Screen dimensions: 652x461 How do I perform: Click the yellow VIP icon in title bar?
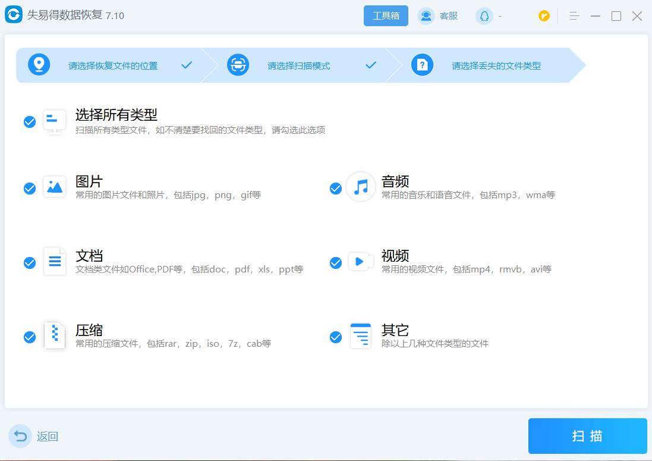544,16
